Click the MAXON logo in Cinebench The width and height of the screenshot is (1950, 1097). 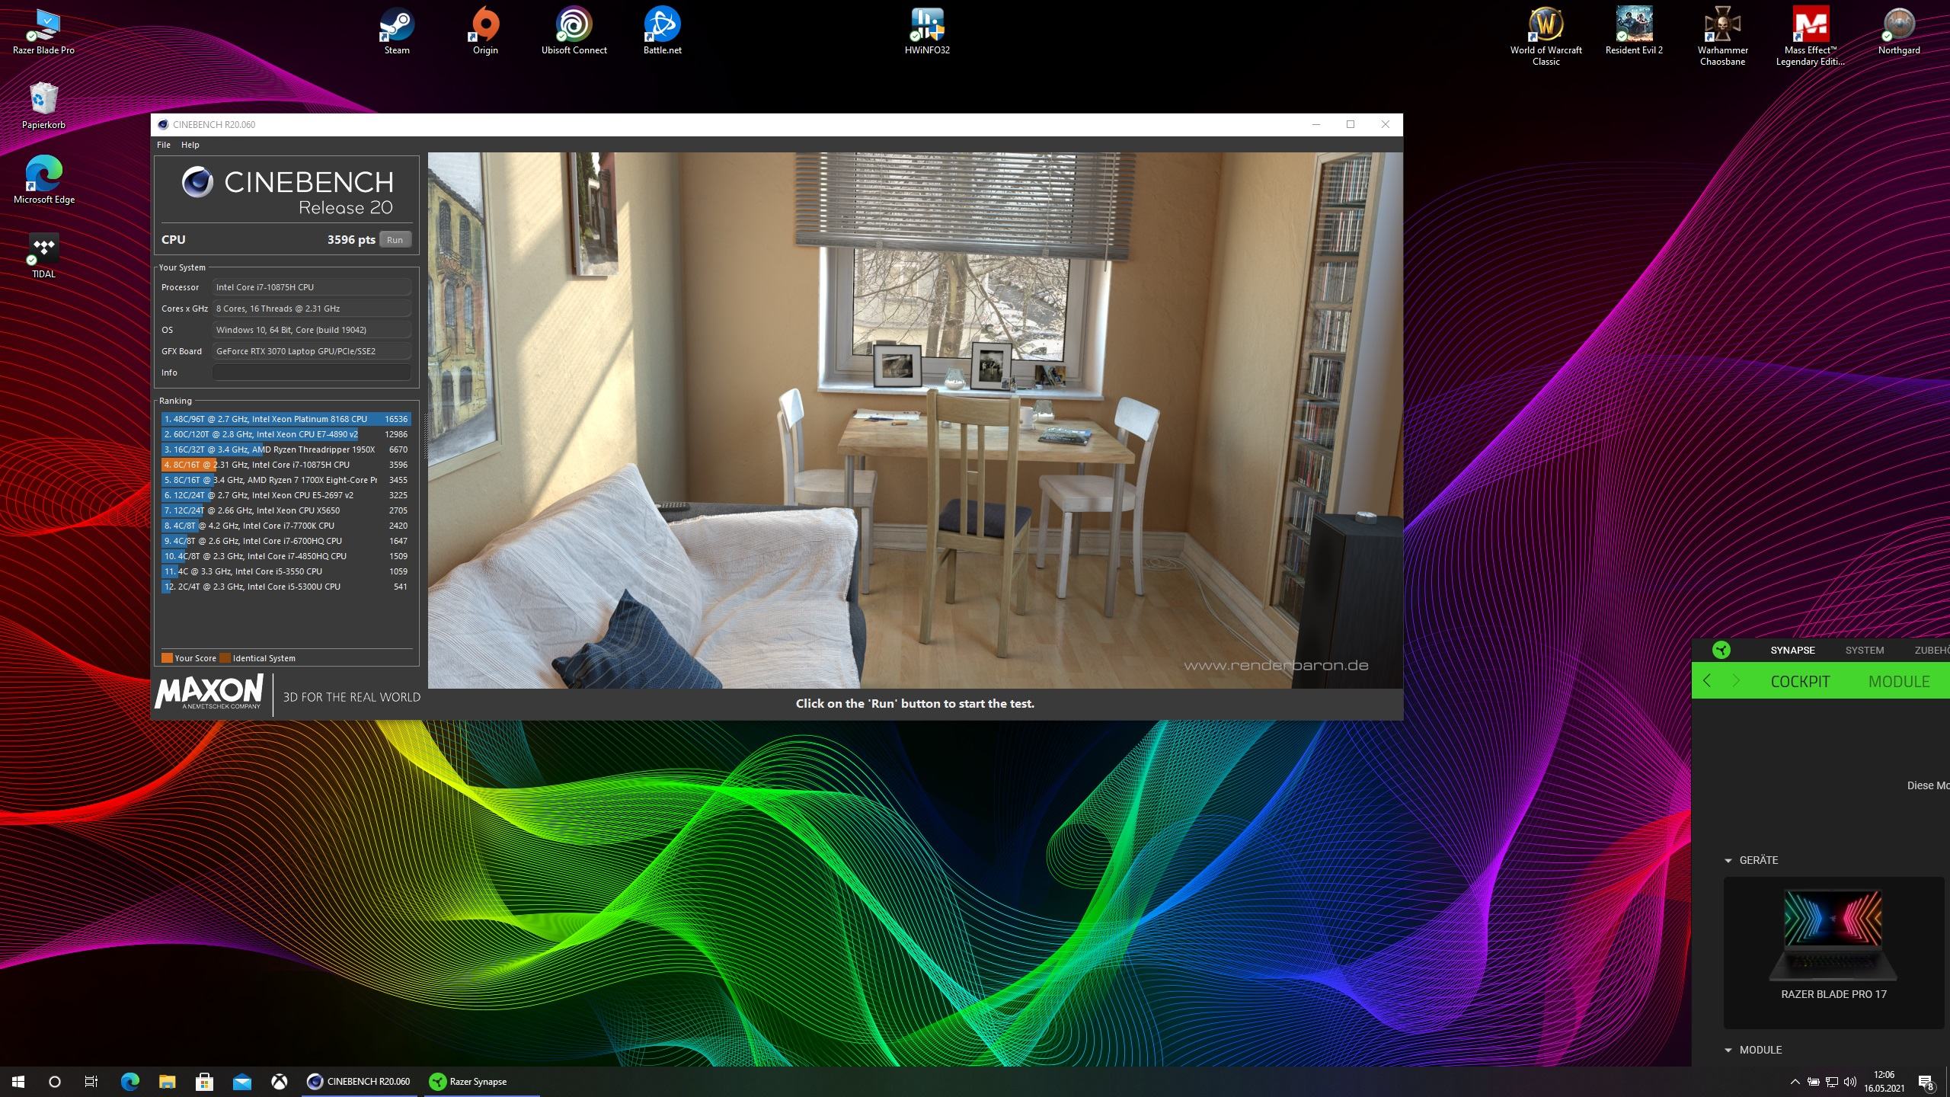click(x=209, y=692)
